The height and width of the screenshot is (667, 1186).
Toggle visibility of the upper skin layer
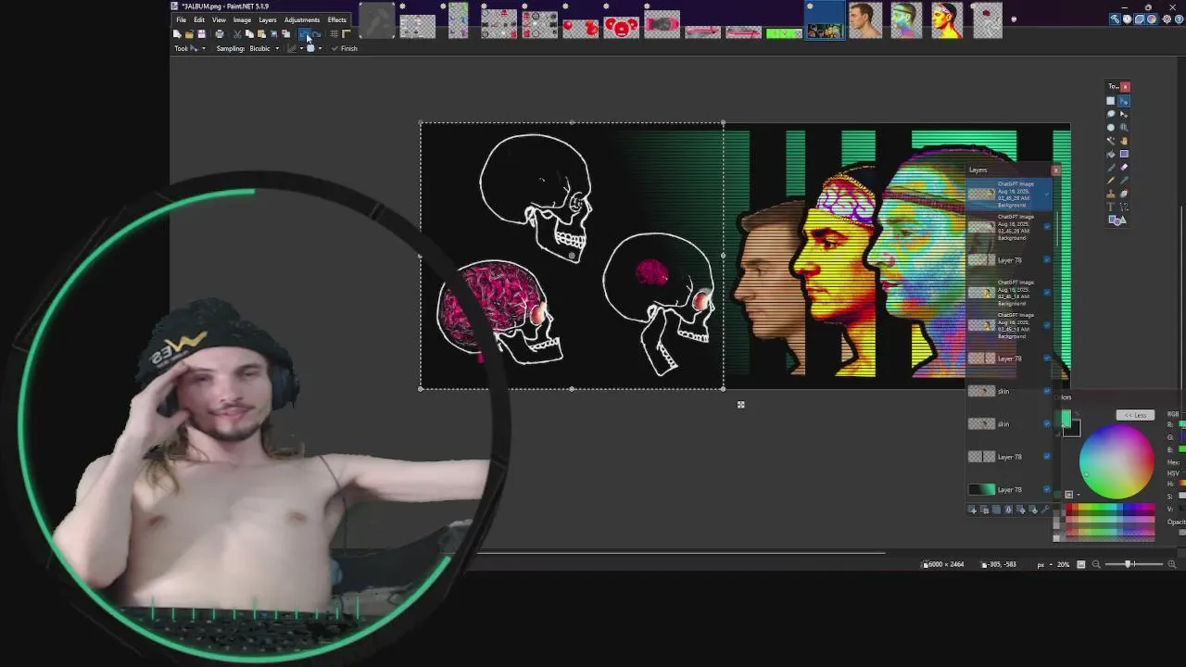(1047, 391)
